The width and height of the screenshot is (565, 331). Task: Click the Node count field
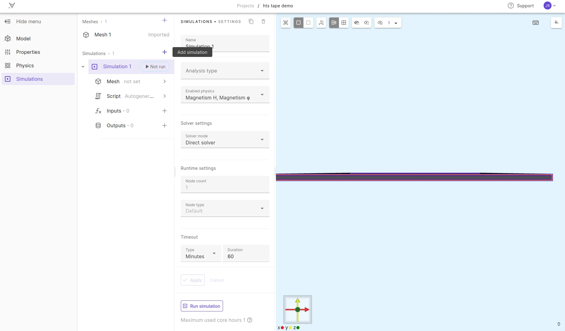tap(225, 184)
